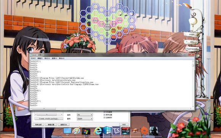Click the 刷新全部 button
The image size is (221, 138).
pos(38,125)
